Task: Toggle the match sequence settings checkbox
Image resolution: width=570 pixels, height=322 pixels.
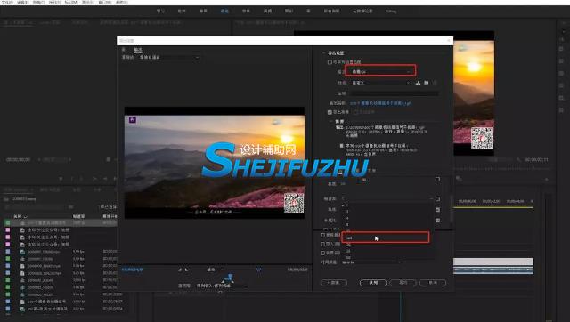Action: coord(330,62)
